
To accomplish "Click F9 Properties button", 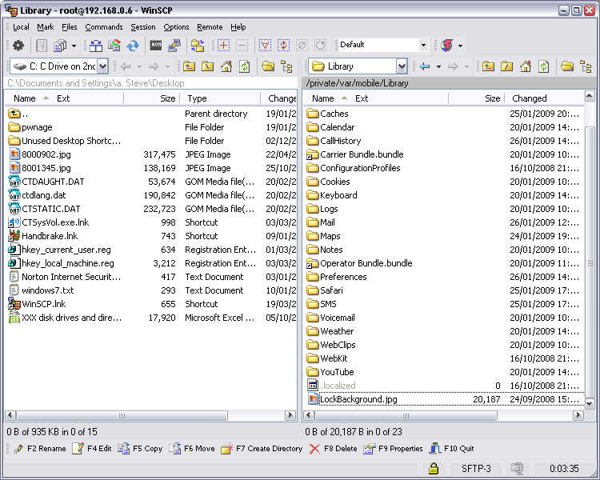I will tap(393, 449).
